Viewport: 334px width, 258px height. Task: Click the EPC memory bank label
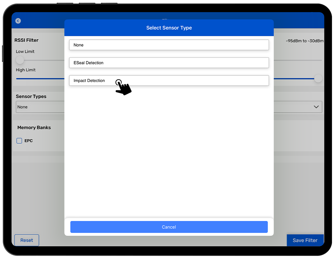[29, 141]
